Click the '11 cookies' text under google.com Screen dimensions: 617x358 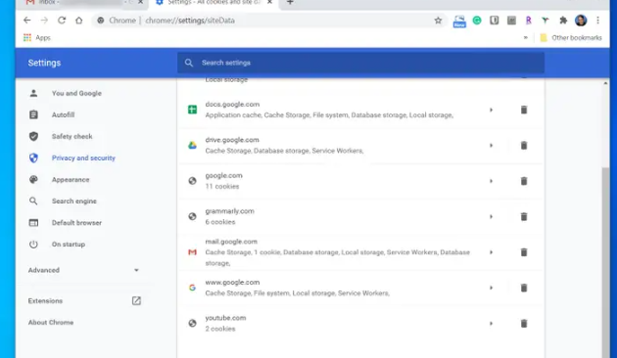[x=222, y=187]
